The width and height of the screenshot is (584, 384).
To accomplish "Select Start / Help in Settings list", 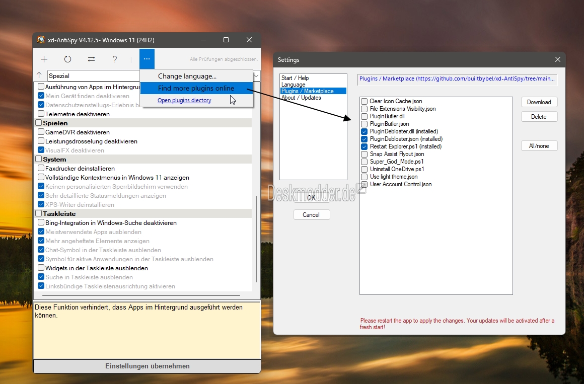I will [x=295, y=78].
